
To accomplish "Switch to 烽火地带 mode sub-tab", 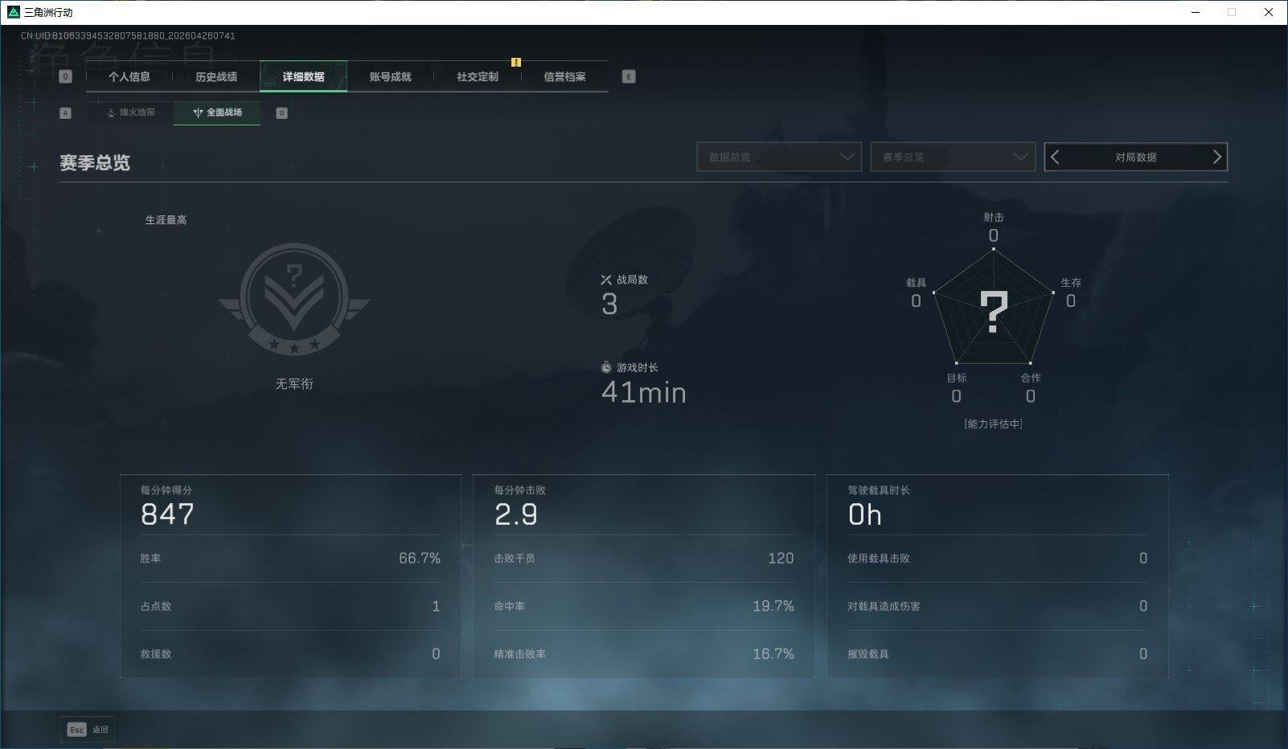I will (130, 113).
